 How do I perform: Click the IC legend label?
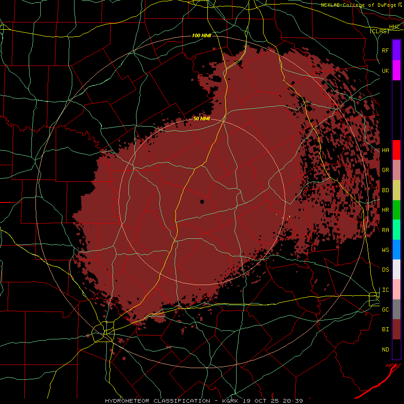(x=386, y=290)
